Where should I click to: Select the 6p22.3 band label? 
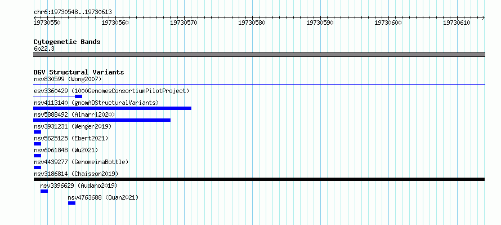point(44,48)
